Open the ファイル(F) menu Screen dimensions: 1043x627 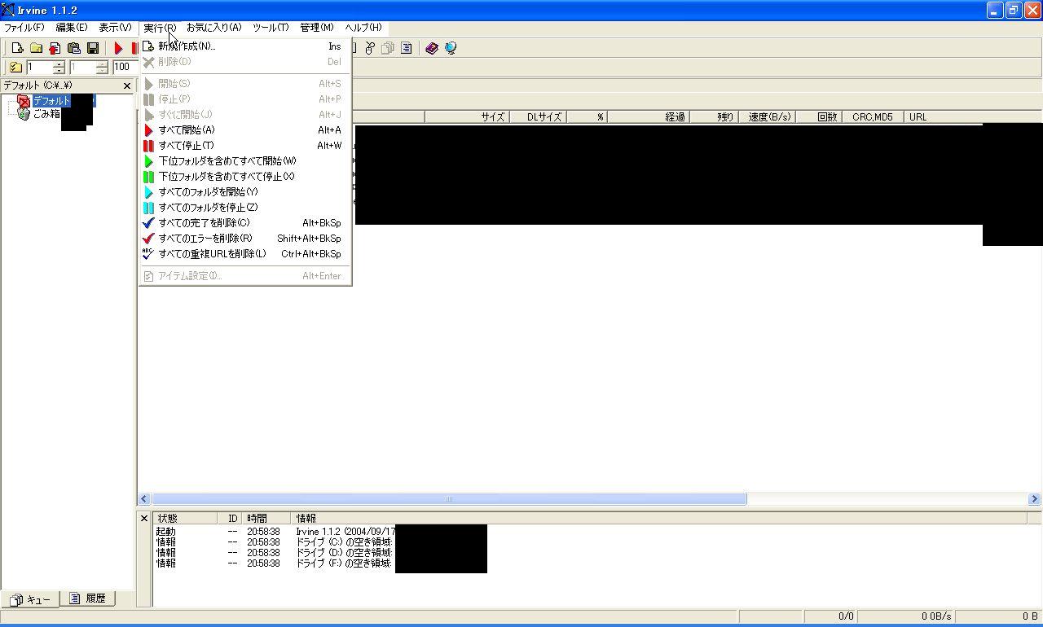[x=24, y=28]
